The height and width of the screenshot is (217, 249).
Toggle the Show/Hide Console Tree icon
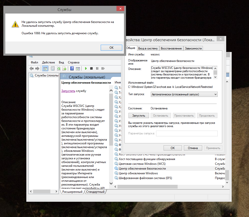point(45,68)
